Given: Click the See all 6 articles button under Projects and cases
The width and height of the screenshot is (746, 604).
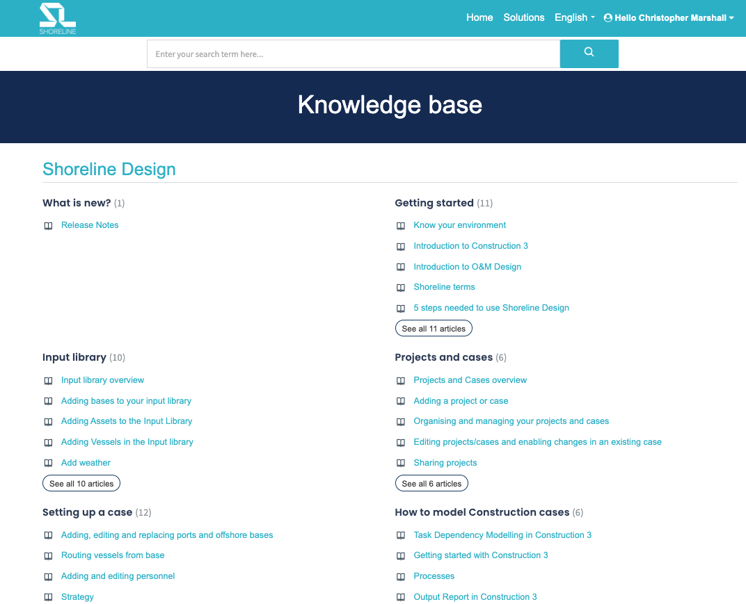Looking at the screenshot, I should (x=431, y=483).
